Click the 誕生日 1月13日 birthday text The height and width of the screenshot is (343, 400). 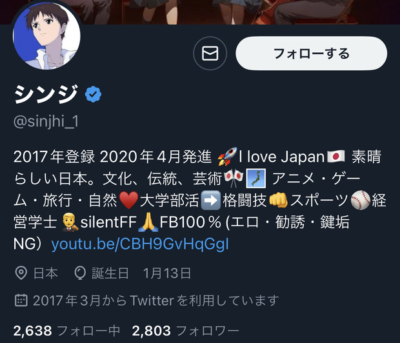click(x=141, y=273)
